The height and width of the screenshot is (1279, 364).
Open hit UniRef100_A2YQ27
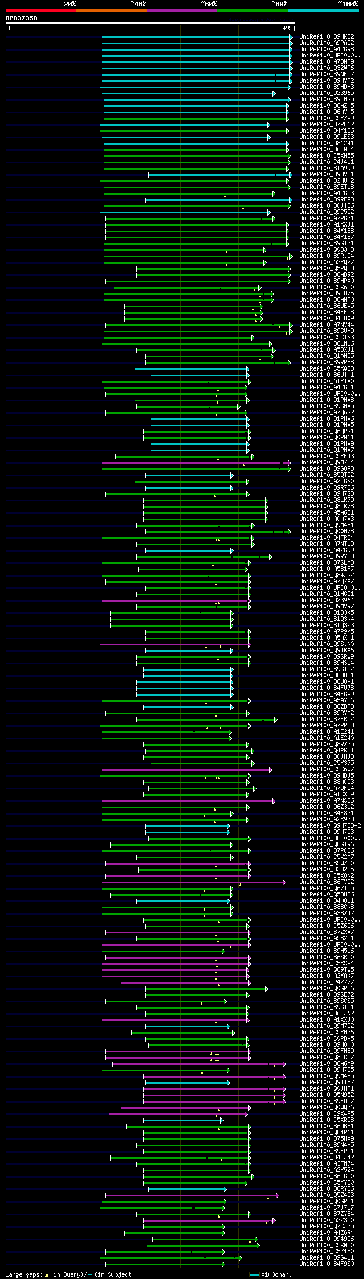[326, 262]
